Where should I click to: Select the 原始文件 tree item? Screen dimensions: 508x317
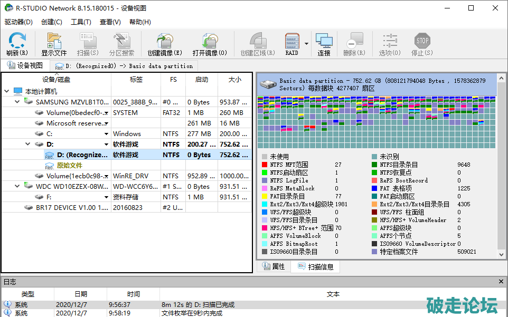click(69, 165)
